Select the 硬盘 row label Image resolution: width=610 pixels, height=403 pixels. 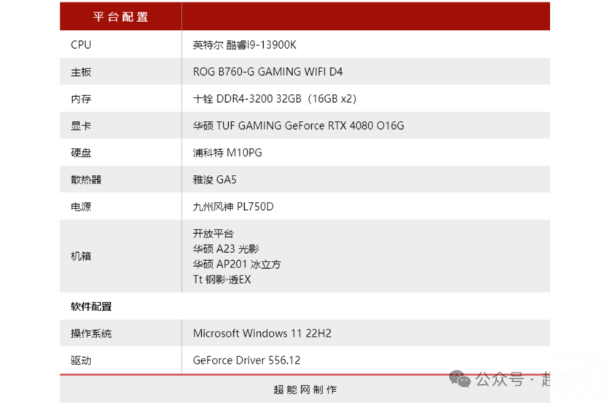(x=81, y=153)
